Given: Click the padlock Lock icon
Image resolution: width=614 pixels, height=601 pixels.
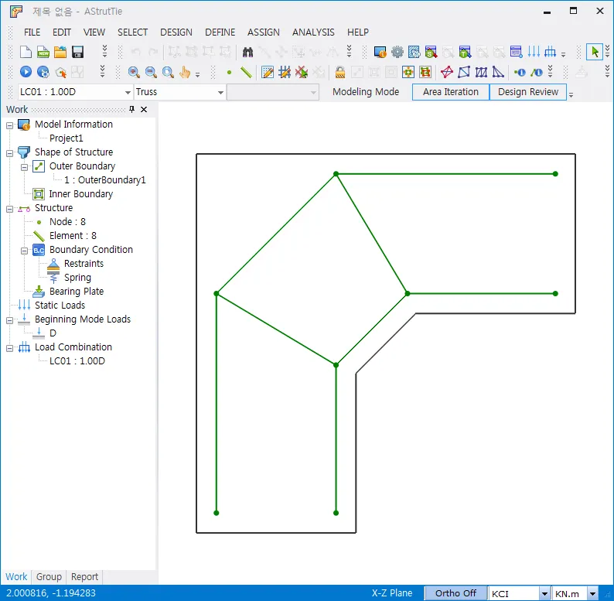Looking at the screenshot, I should (340, 72).
